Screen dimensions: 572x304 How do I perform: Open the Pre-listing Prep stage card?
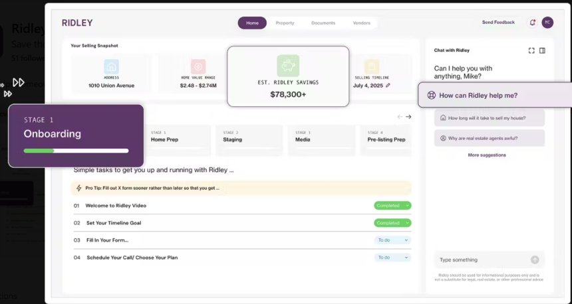pos(386,141)
